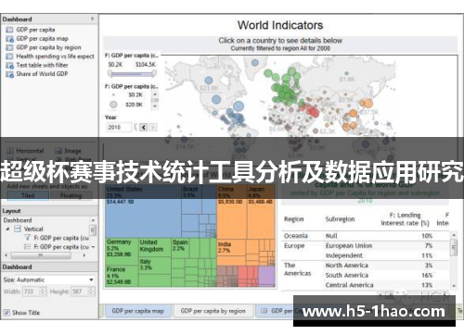This screenshot has height=335, width=464.
Task: Select the Floating placement option
Action: click(71, 195)
